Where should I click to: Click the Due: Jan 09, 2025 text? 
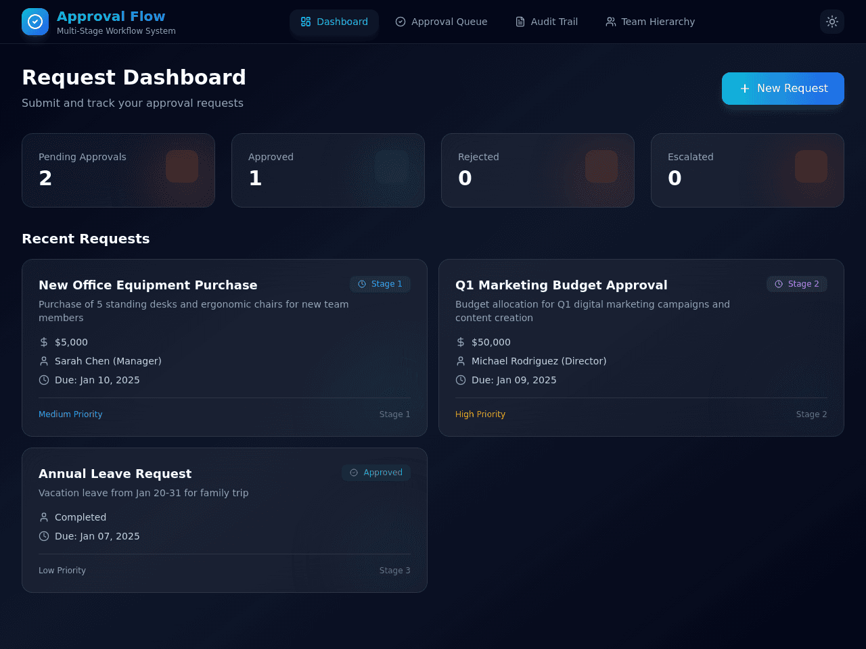point(514,380)
